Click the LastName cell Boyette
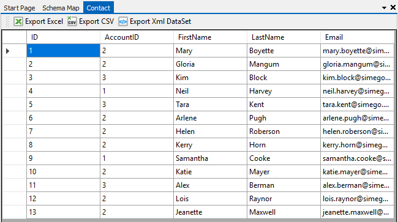The image size is (398, 222). 283,51
